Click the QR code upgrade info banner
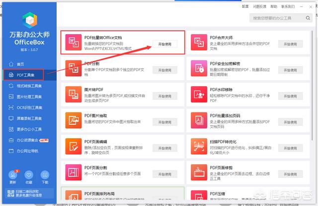Screen dimensions: 318x206 [29, 194]
